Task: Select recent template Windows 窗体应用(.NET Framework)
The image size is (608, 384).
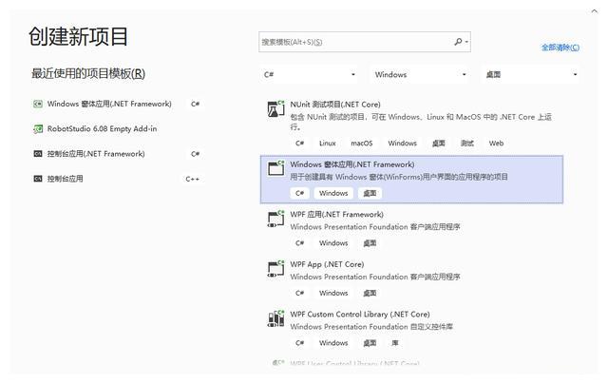Action: tap(118, 104)
